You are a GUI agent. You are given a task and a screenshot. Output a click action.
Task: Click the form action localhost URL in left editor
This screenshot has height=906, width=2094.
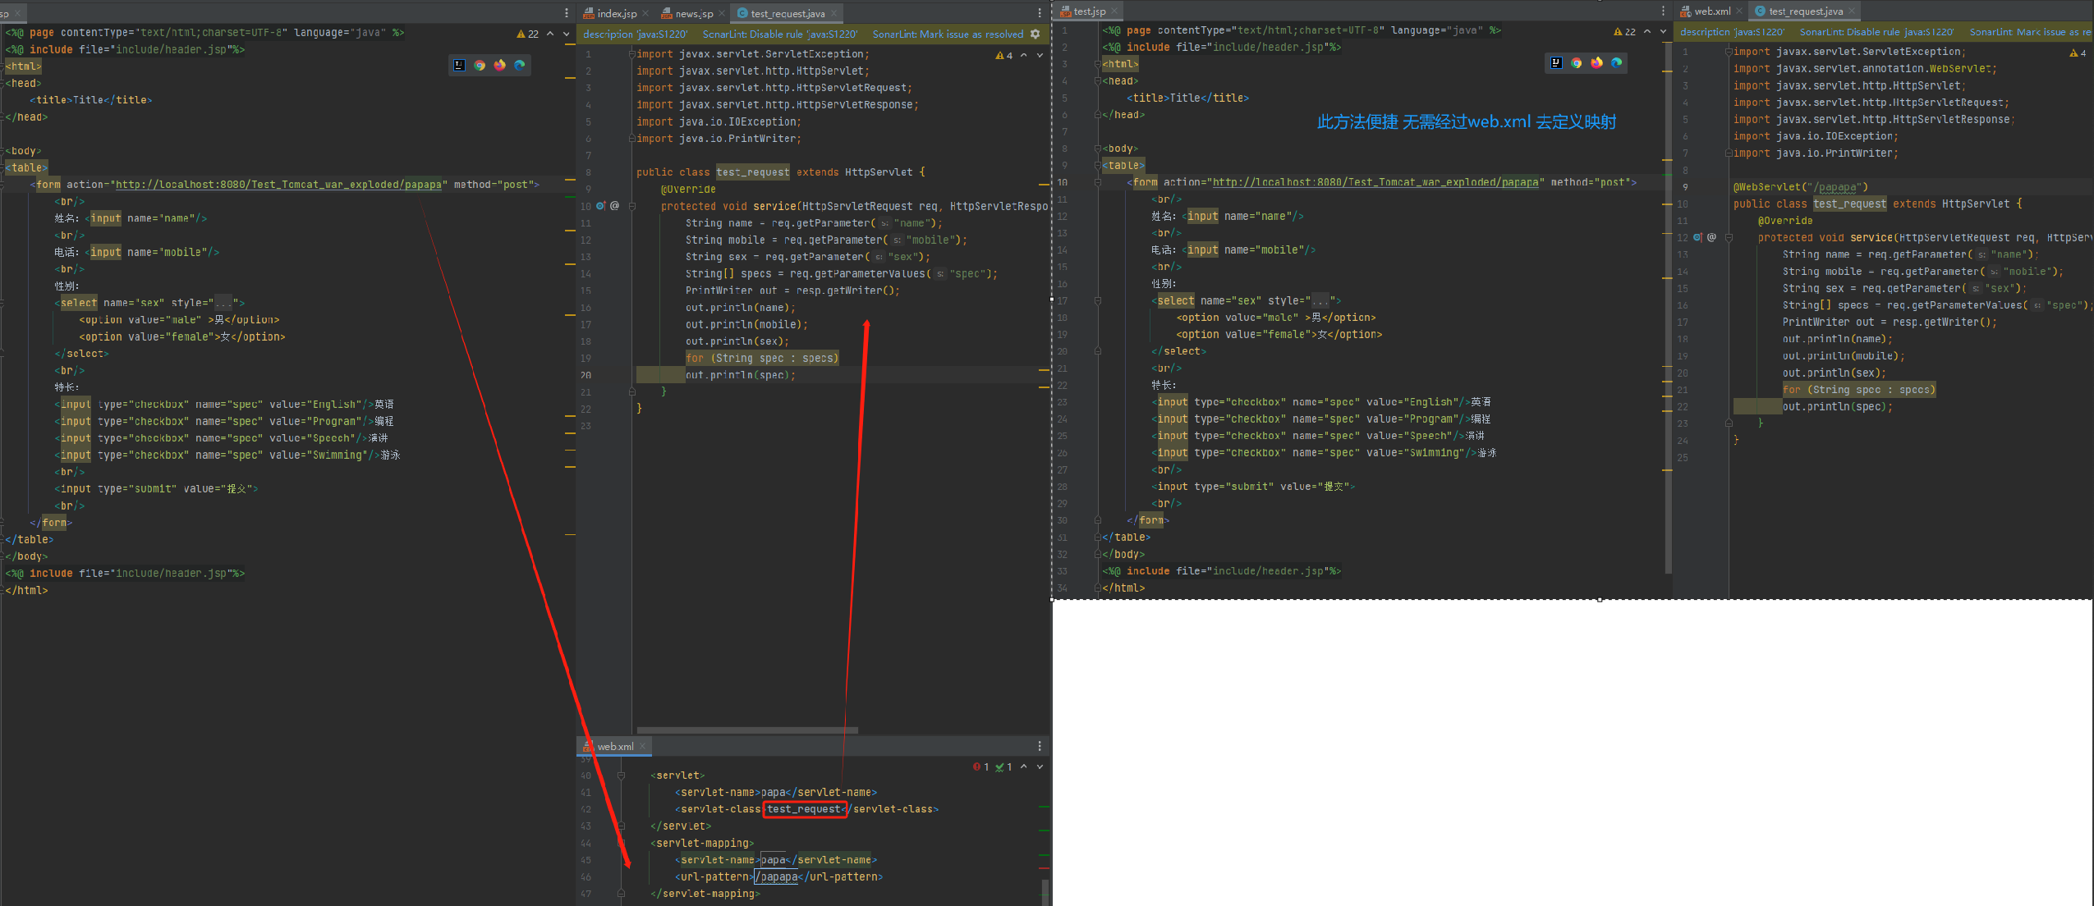coord(278,185)
